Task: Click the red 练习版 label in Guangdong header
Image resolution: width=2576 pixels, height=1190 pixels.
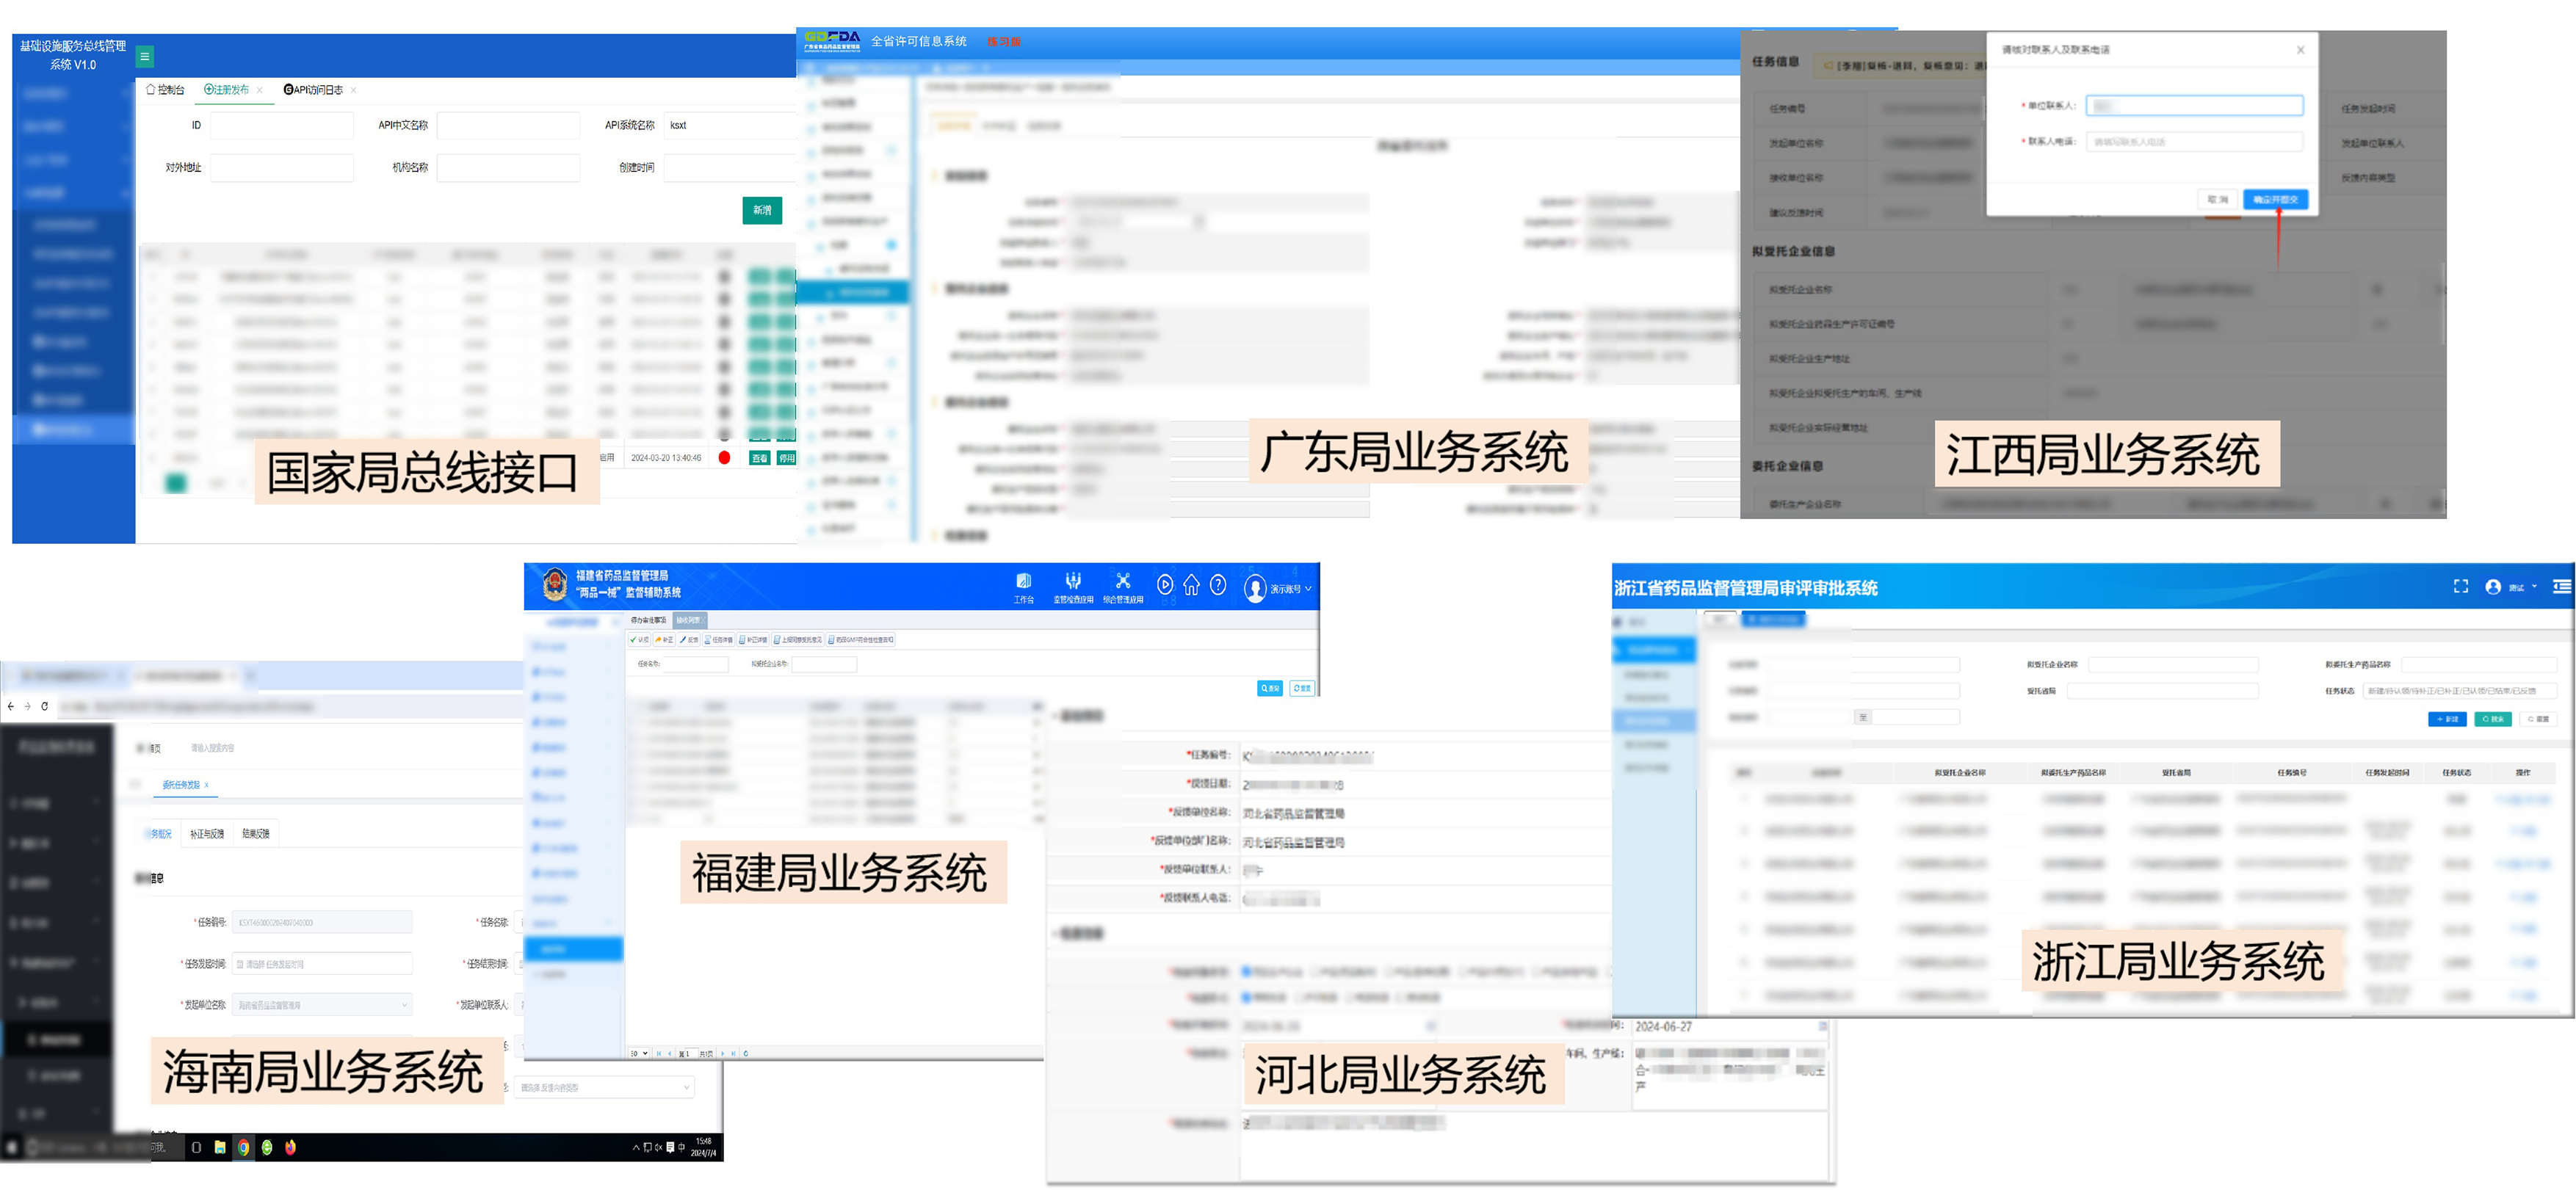Action: [1004, 42]
